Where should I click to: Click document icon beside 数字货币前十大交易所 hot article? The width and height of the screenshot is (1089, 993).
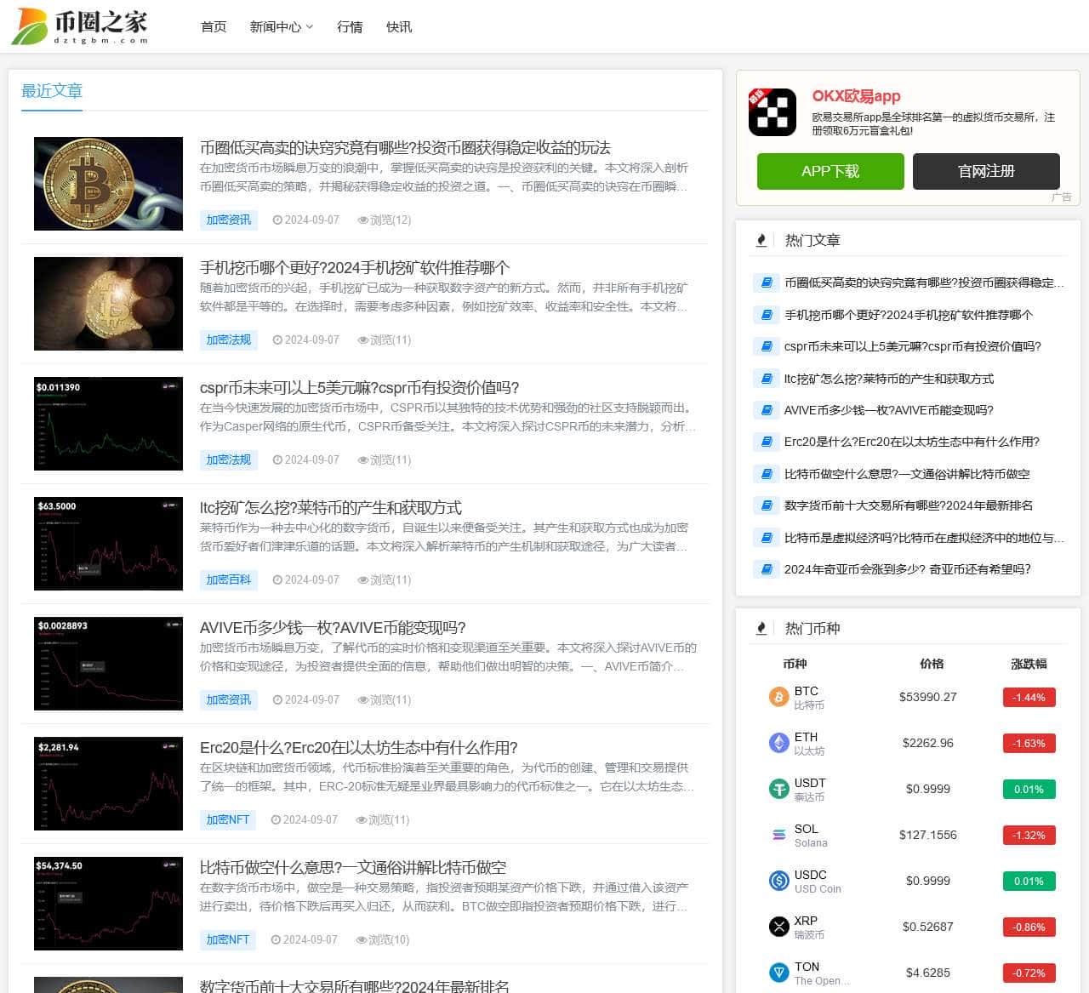click(766, 505)
